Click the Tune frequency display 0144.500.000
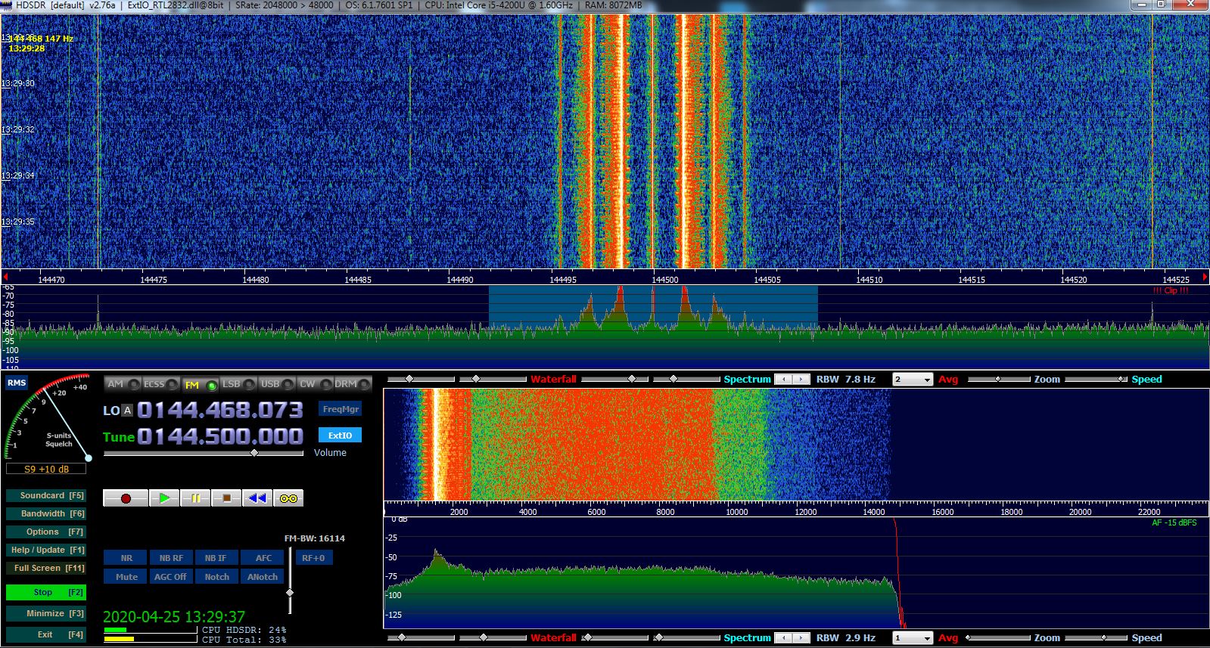Viewport: 1210px width, 648px height. 219,436
